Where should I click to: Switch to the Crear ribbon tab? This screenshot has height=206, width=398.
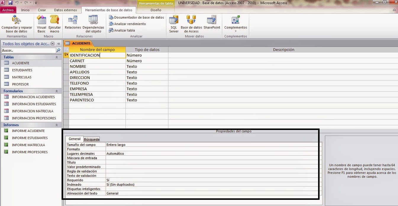[x=42, y=10]
